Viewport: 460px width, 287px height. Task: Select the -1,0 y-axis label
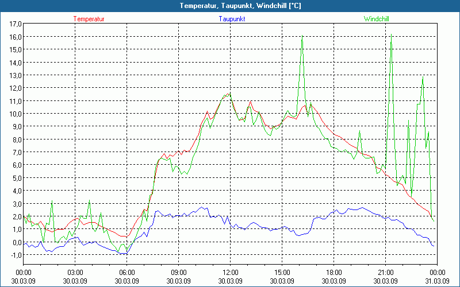16,255
